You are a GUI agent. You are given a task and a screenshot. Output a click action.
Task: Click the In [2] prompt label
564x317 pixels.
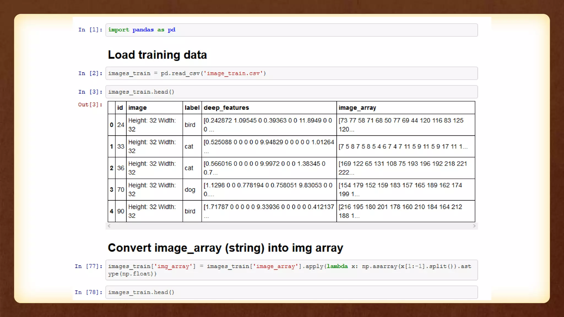coord(90,73)
